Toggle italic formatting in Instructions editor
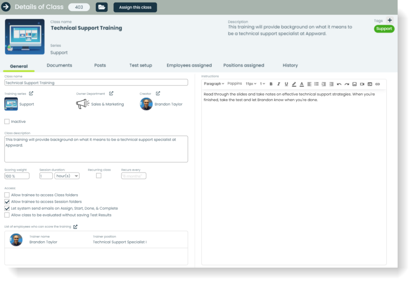Image resolution: width=416 pixels, height=286 pixels. pos(279,84)
